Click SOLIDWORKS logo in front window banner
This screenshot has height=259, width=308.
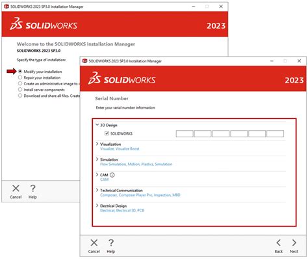click(x=122, y=79)
